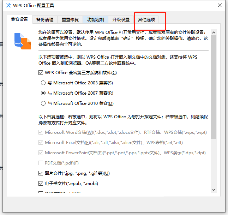Click the vertical scrollbar thumb

tap(214, 87)
